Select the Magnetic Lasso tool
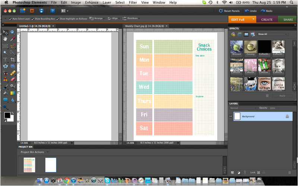This screenshot has height=186, width=298. pos(13,46)
